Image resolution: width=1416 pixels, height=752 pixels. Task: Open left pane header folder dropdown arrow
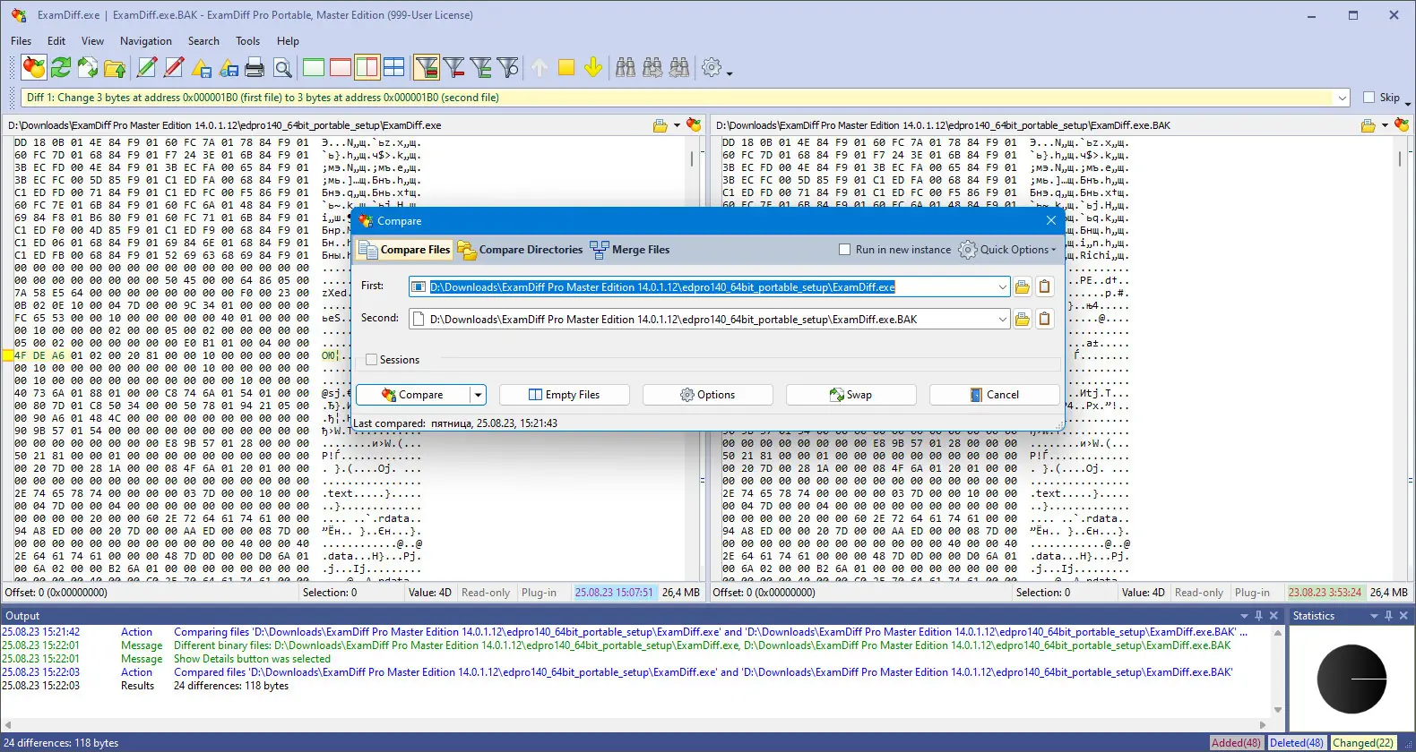click(x=677, y=125)
